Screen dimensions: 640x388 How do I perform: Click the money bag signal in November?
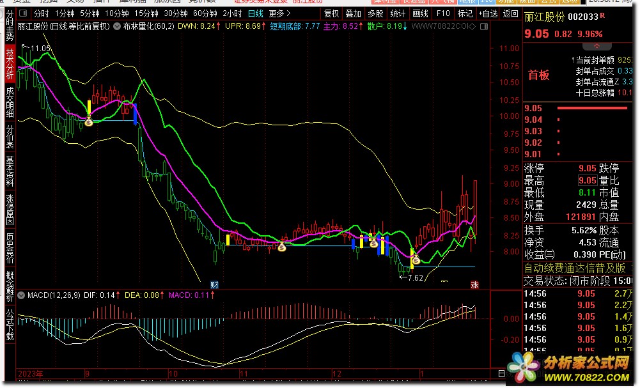tap(281, 246)
